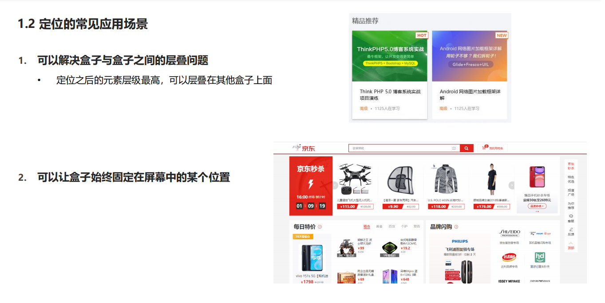Click the red search magnifier button
This screenshot has width=605, height=303.
coord(466,148)
